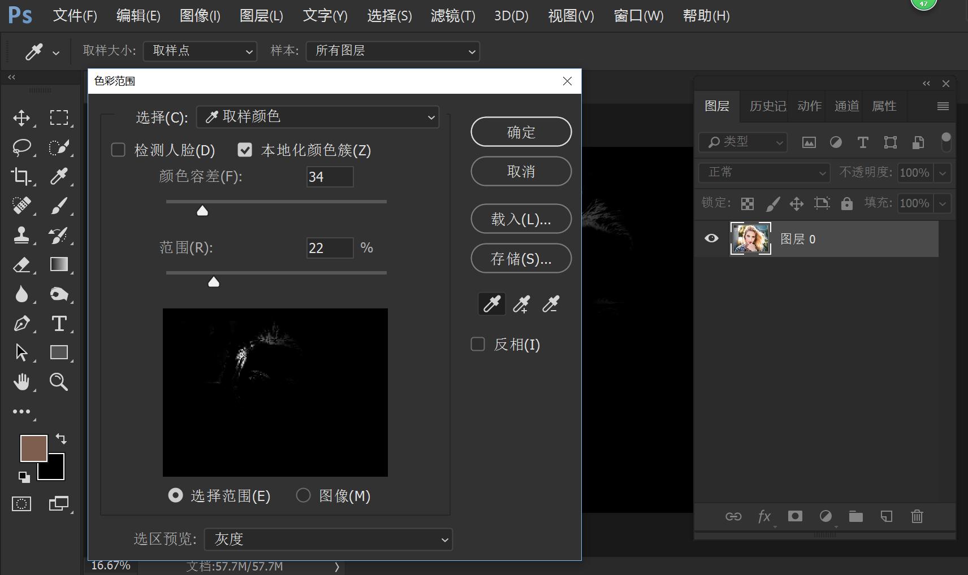The height and width of the screenshot is (575, 968).
Task: Open the 取样大小 dropdown
Action: (200, 51)
